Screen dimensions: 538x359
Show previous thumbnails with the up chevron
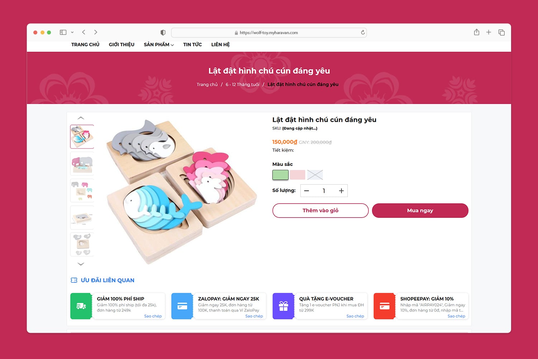click(81, 118)
